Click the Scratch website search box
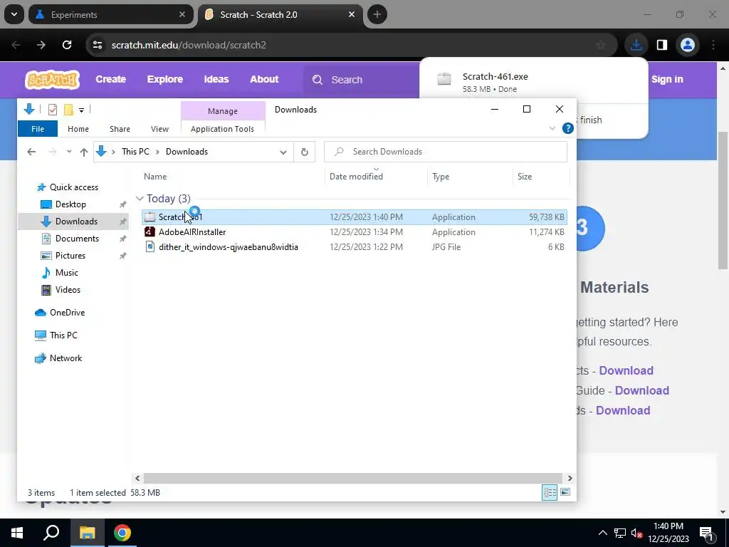The width and height of the screenshot is (729, 547). (362, 80)
